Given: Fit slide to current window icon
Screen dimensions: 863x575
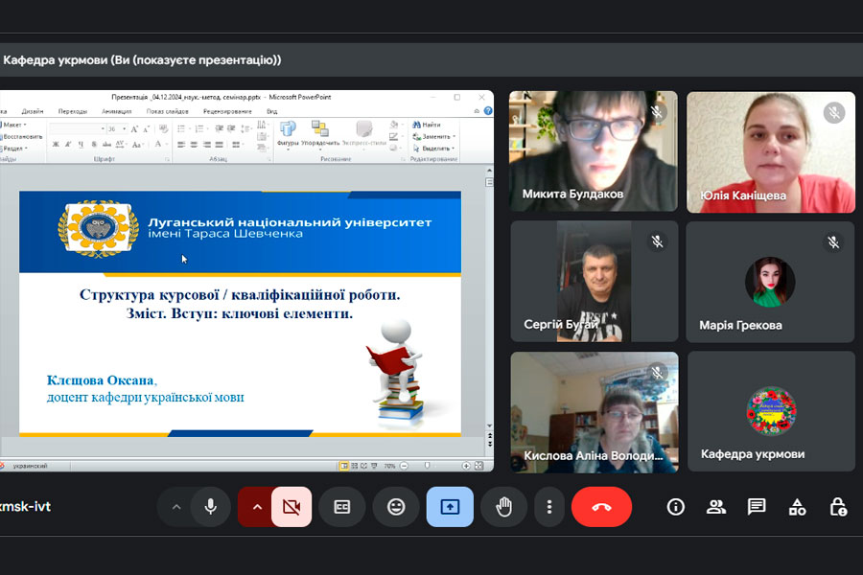Looking at the screenshot, I should [x=478, y=466].
